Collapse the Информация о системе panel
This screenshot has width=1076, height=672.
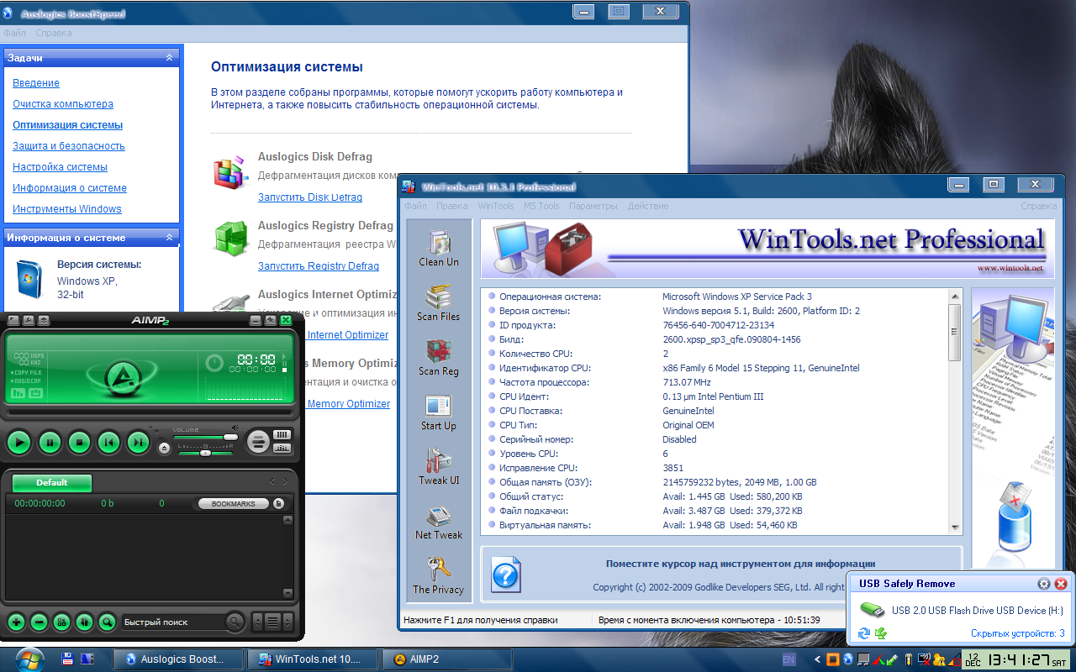(x=169, y=238)
